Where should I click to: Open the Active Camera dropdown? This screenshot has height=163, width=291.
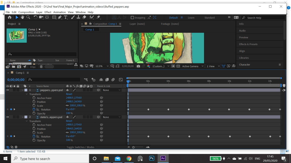[x=193, y=66]
